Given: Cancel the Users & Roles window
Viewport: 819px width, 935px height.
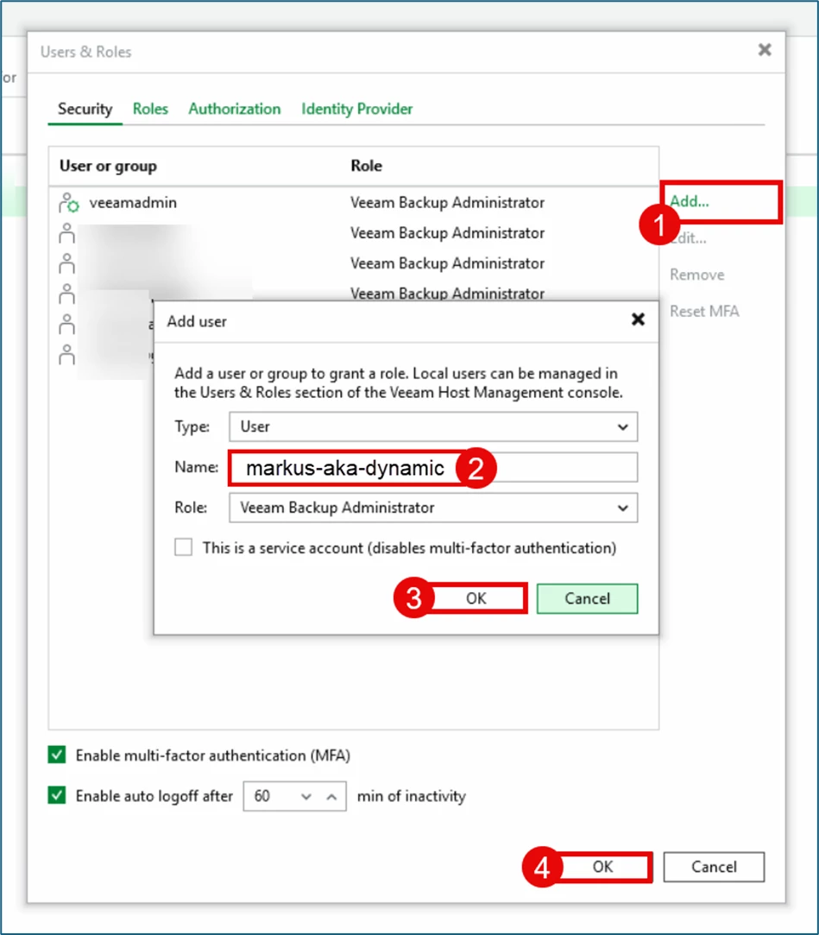Looking at the screenshot, I should (x=714, y=867).
